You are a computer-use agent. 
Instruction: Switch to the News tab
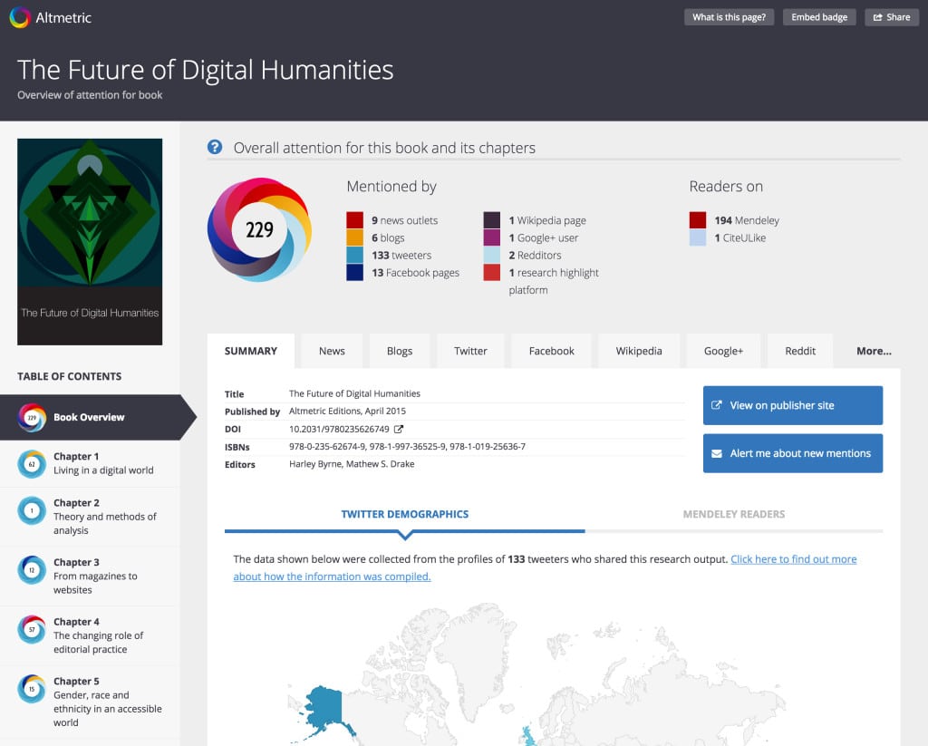click(332, 351)
